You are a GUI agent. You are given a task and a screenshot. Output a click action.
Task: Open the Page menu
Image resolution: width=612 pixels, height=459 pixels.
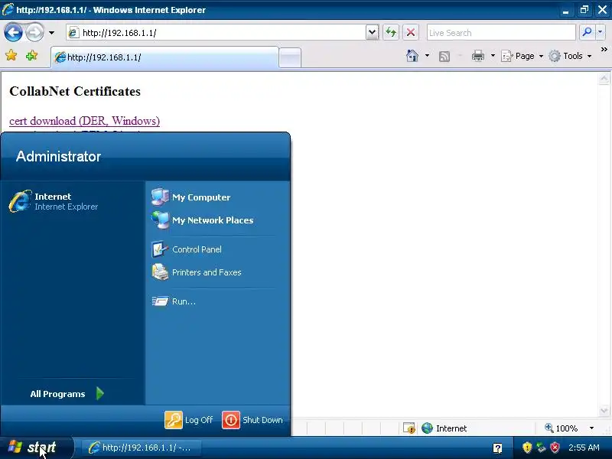tap(522, 56)
